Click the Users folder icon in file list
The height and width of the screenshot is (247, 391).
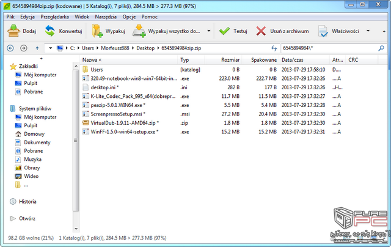point(86,69)
